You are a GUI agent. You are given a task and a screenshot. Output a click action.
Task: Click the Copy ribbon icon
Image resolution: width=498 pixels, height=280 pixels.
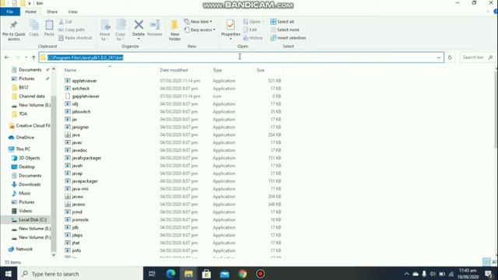pos(33,26)
